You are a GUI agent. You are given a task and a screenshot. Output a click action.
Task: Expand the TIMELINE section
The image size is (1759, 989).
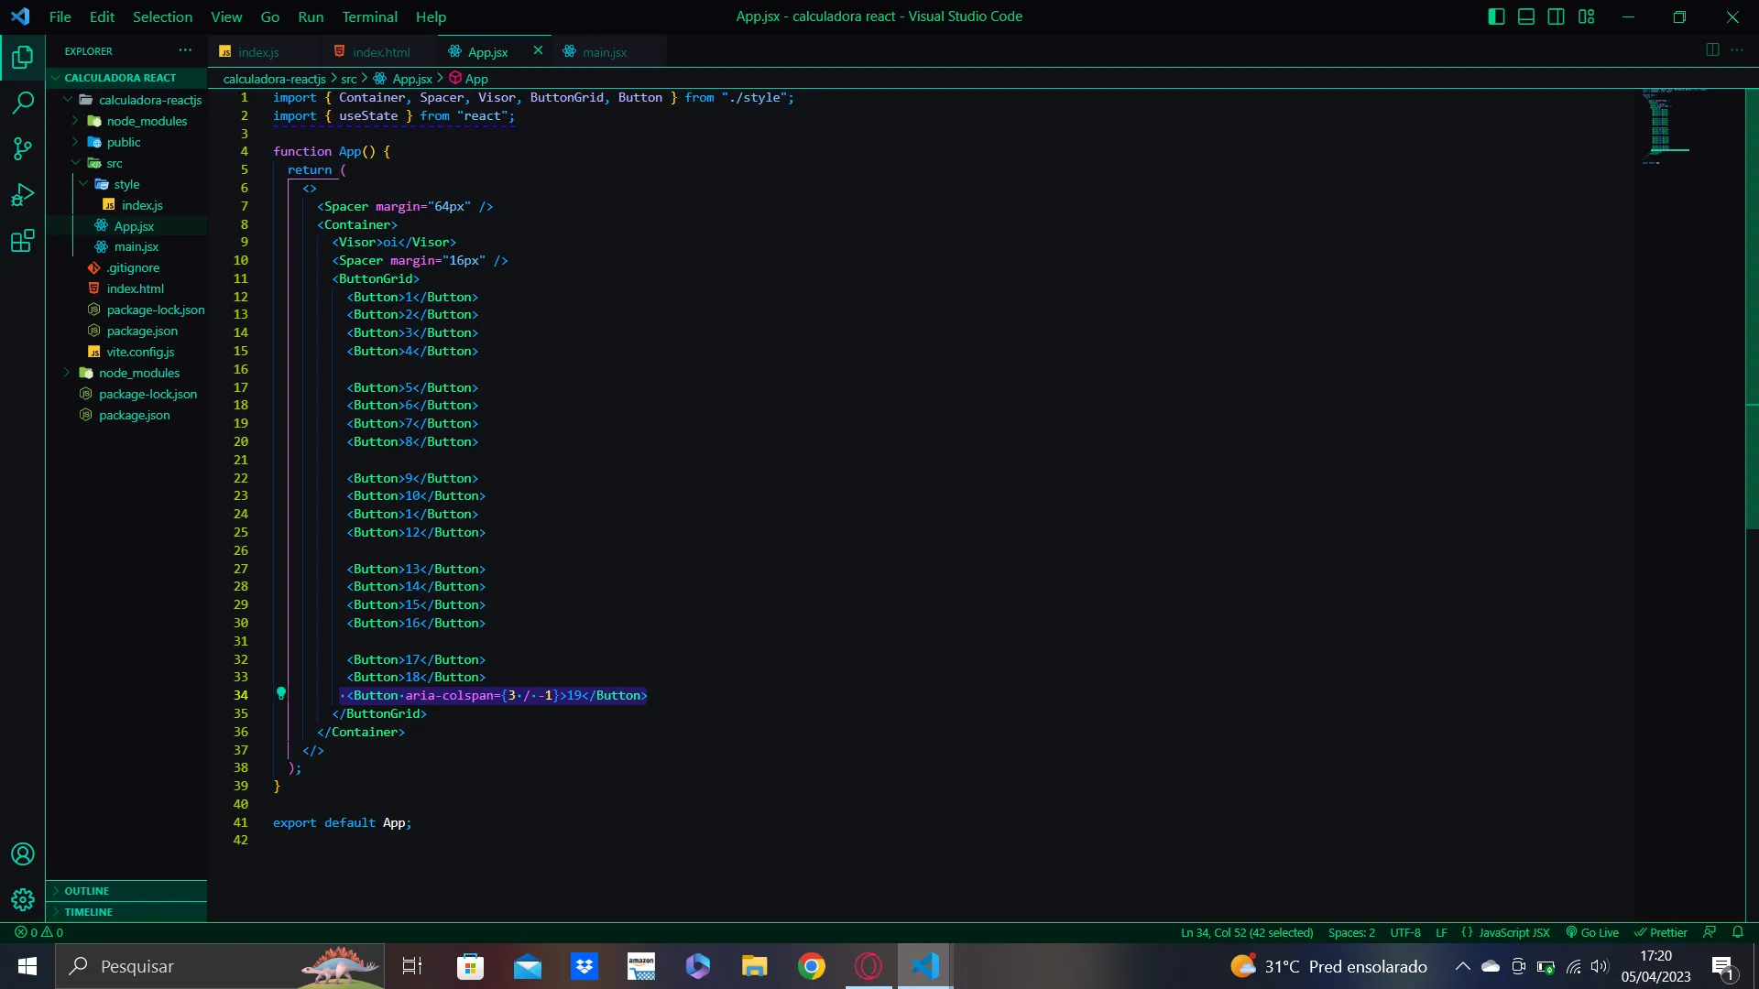click(x=88, y=912)
